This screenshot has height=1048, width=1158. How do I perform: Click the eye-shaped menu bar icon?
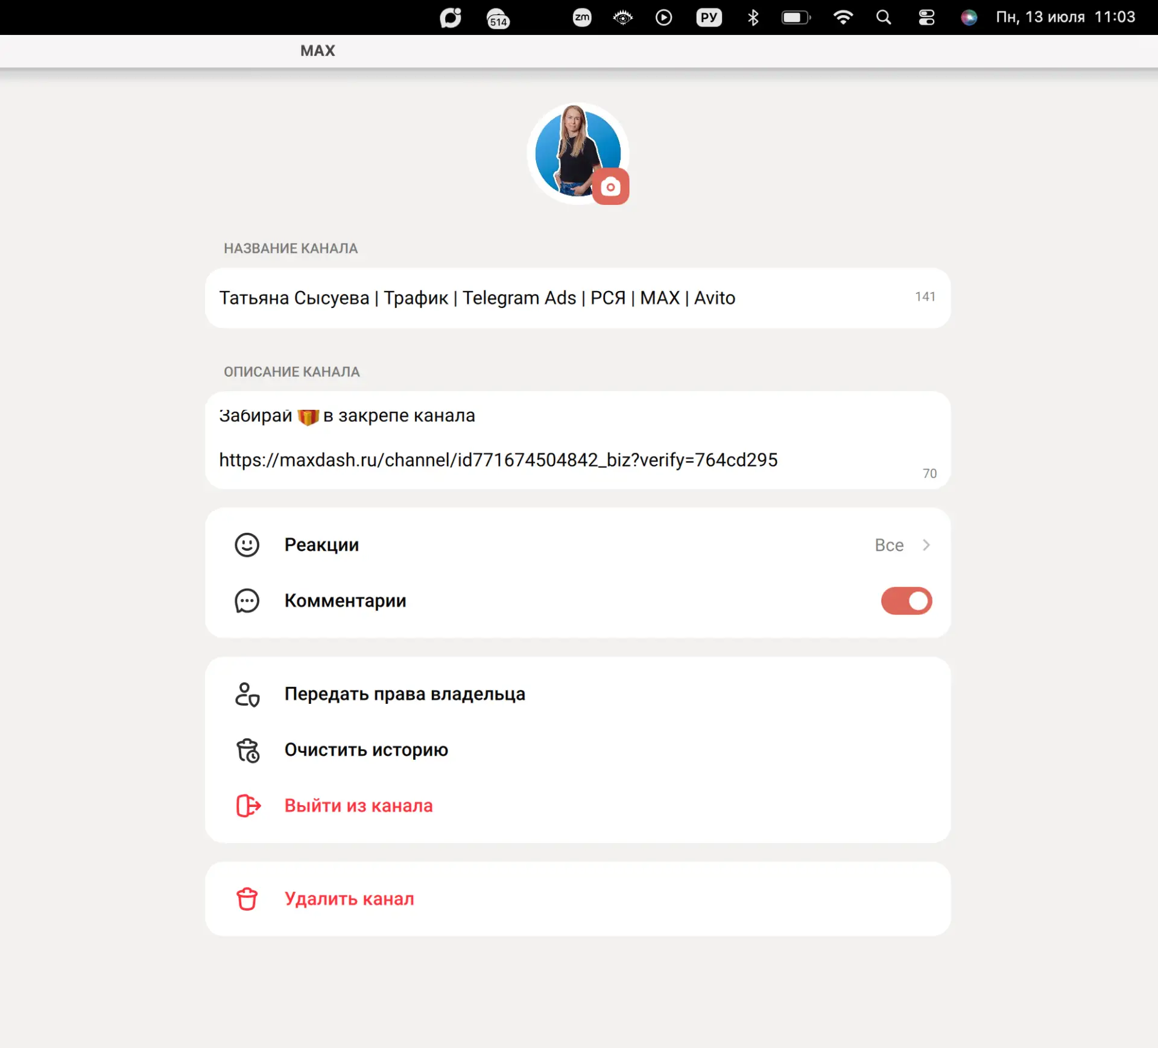click(623, 17)
